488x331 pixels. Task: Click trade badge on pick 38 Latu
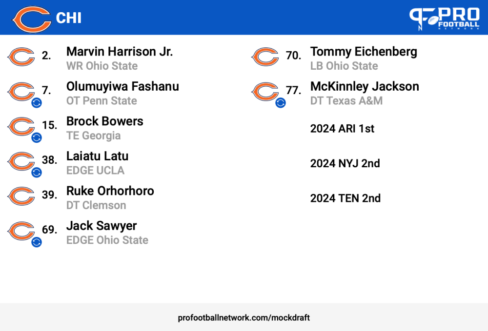coord(37,172)
